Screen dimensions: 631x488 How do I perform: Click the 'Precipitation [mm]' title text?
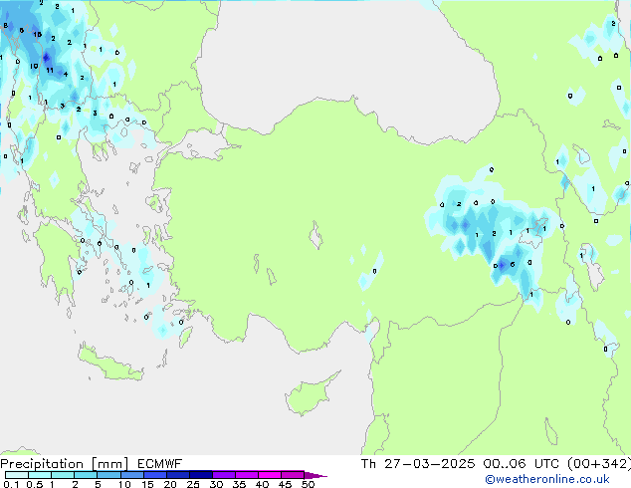coord(65,464)
